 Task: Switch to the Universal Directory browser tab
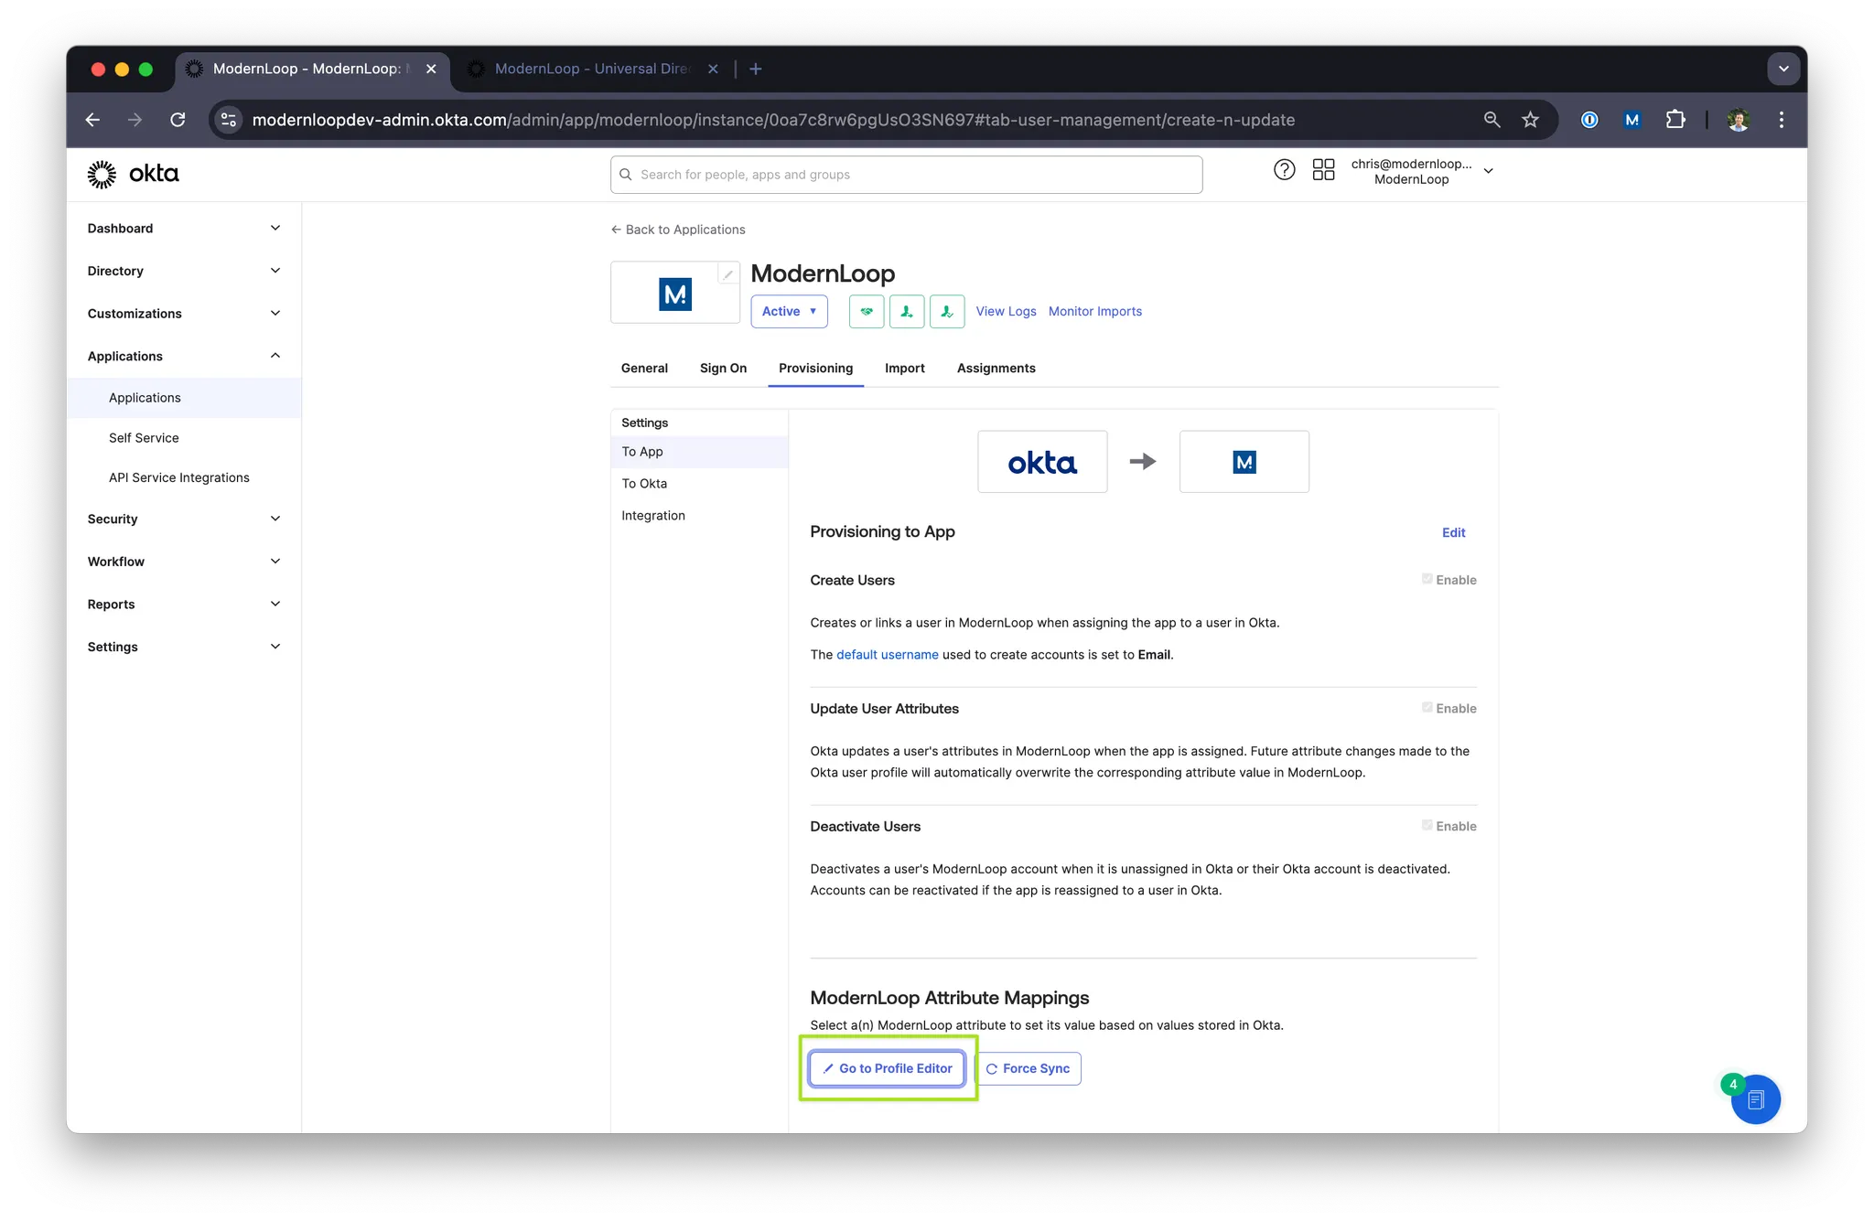coord(591,69)
